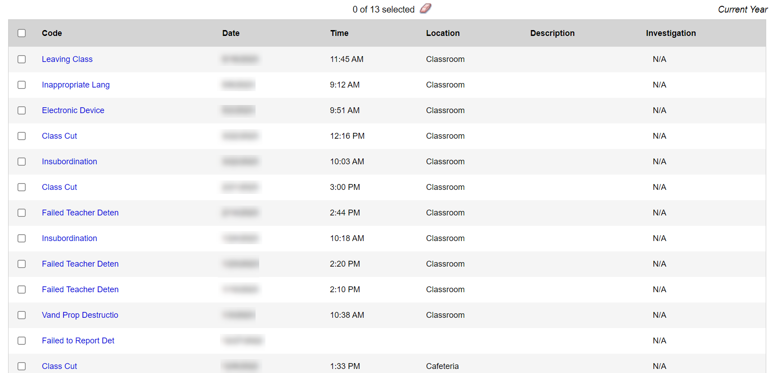Check the Leaving Class row checkbox
The height and width of the screenshot is (373, 777).
point(22,59)
